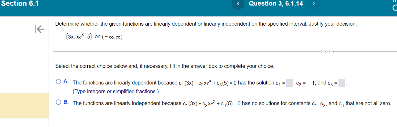Click 'Type integers or simplified fractions' hint
The image size is (397, 127).
[x=116, y=92]
